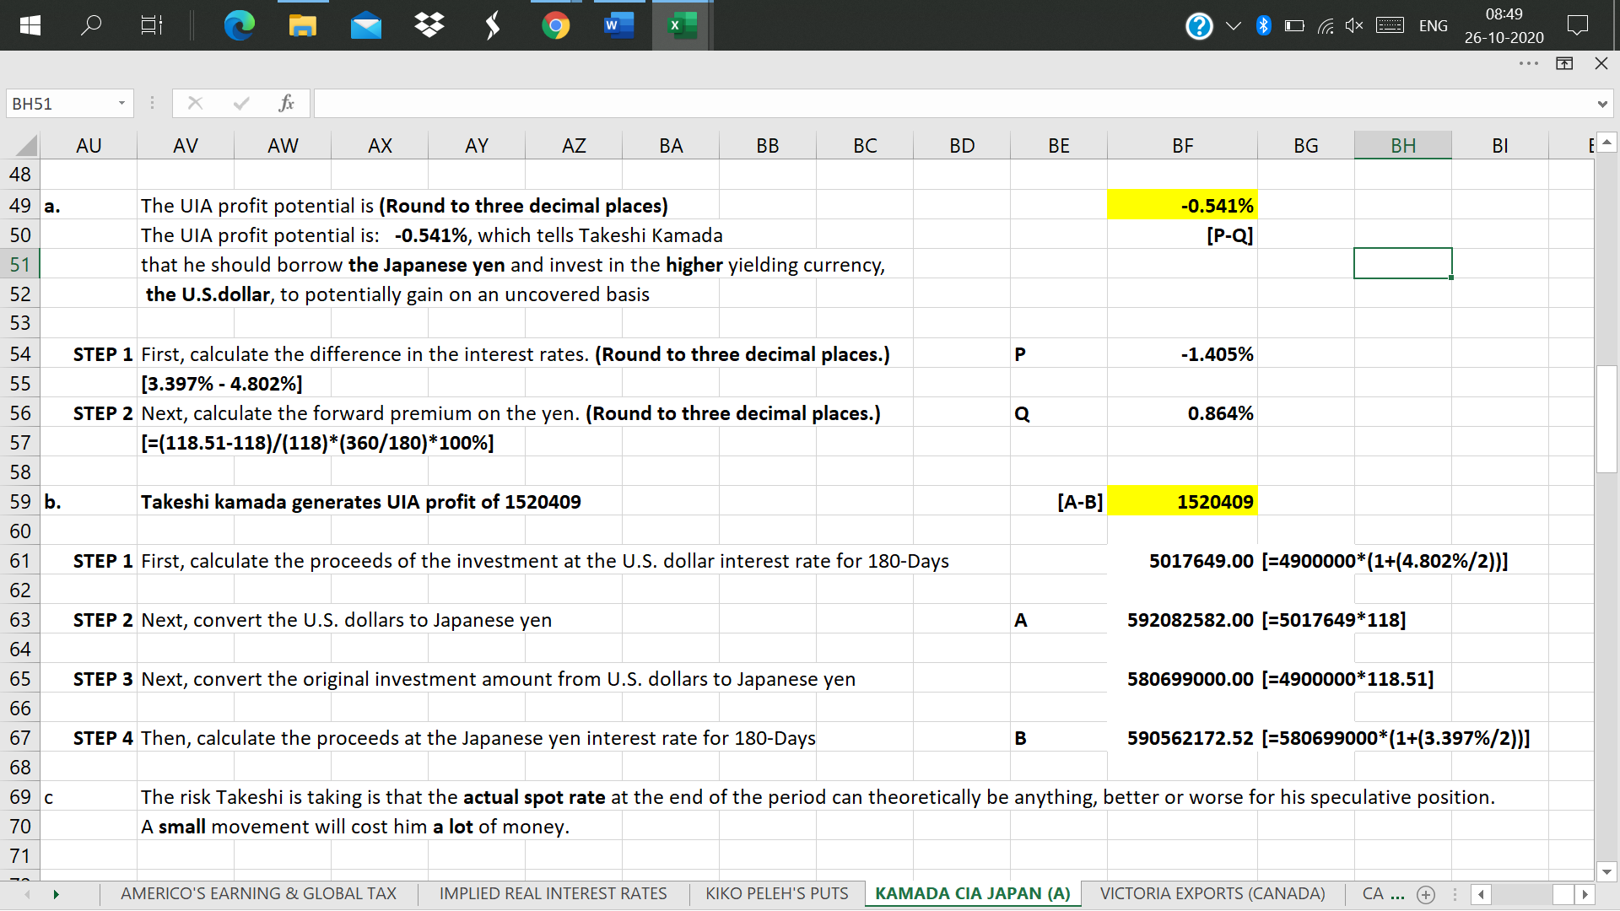
Task: Select yellow highlighted cell showing 1520409
Action: click(x=1181, y=502)
